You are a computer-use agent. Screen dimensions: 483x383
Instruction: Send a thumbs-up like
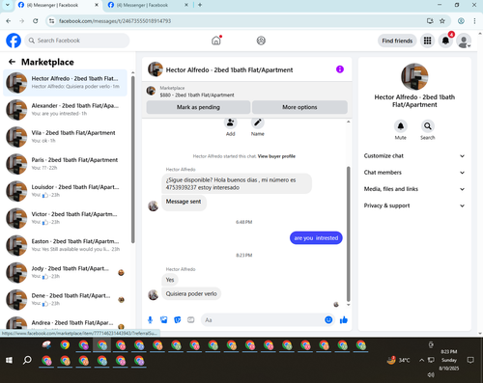pyautogui.click(x=344, y=320)
